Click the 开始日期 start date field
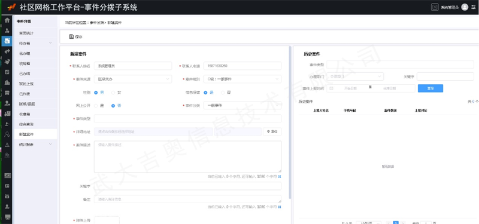The width and height of the screenshot is (479, 224). click(350, 88)
